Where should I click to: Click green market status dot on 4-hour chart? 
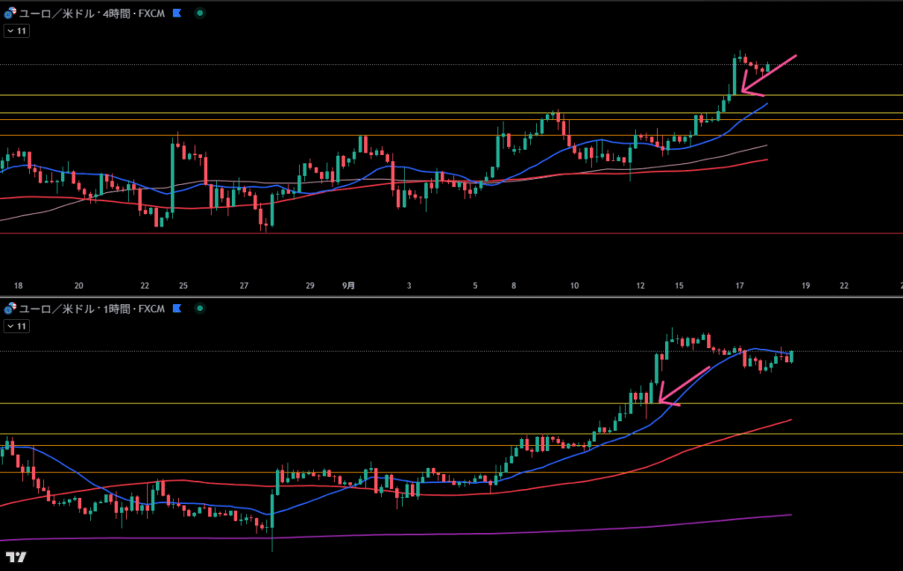point(200,13)
